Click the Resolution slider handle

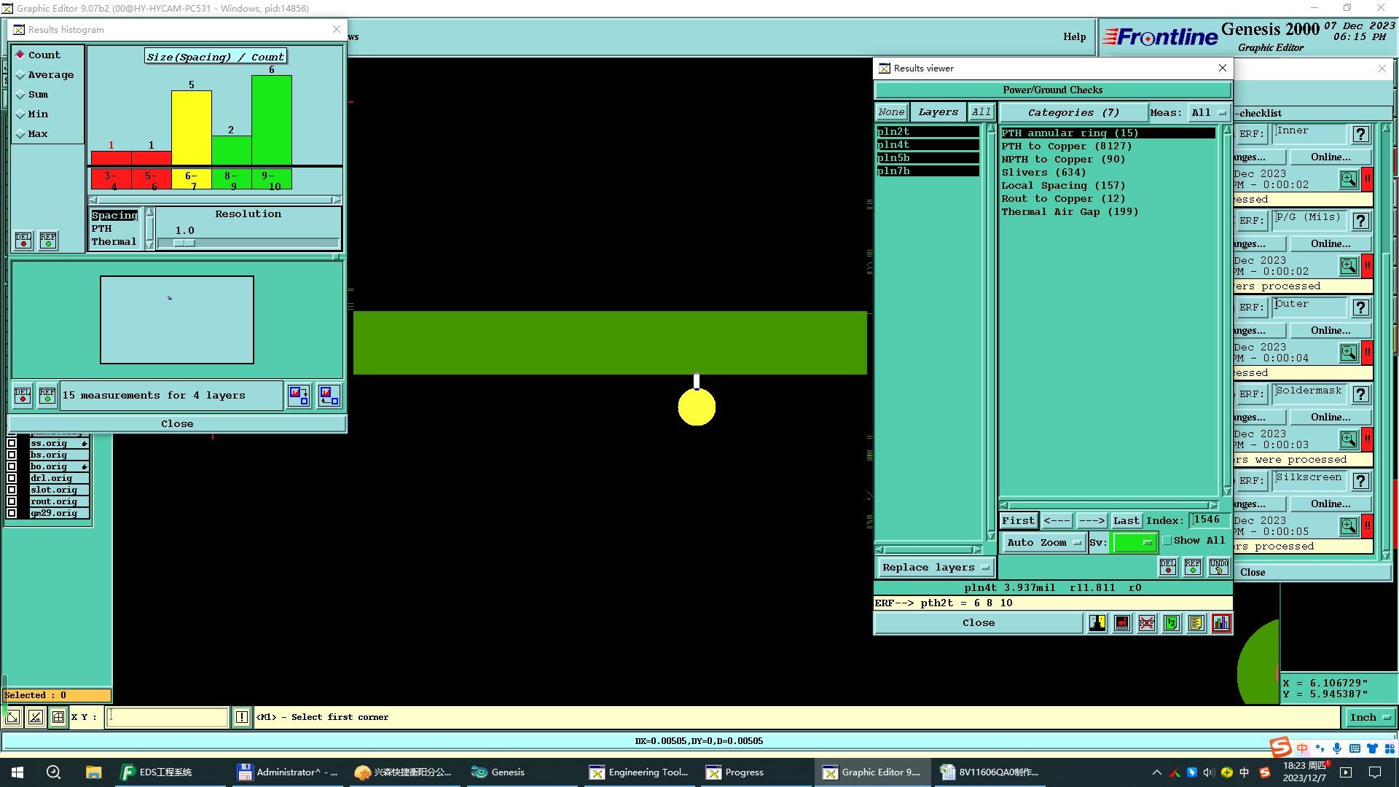tap(184, 243)
